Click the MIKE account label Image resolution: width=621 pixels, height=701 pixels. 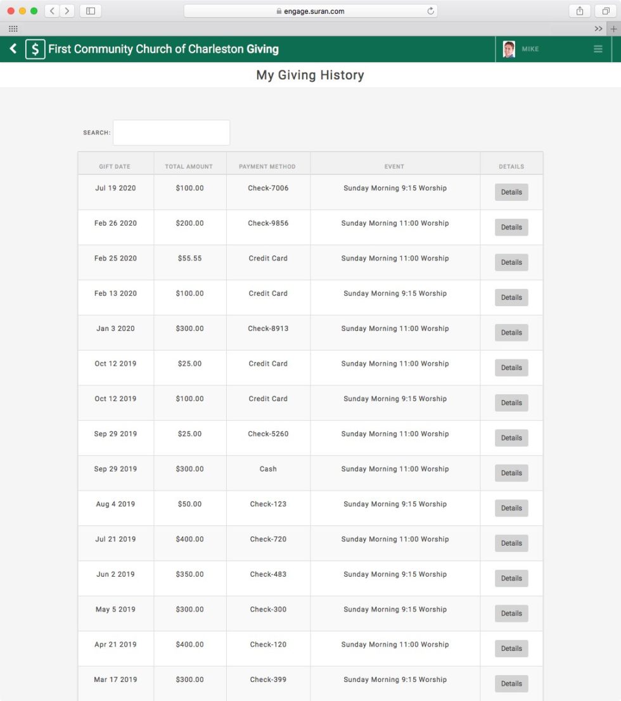[530, 49]
